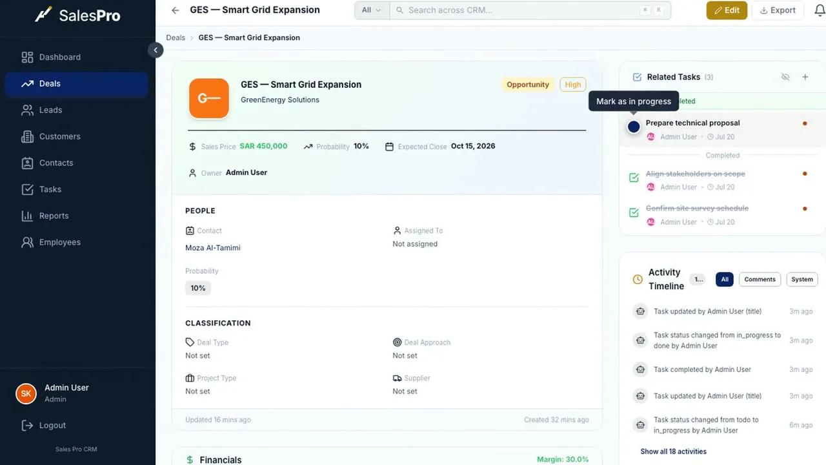
Task: Click the Deal Approach target icon
Action: tap(398, 342)
